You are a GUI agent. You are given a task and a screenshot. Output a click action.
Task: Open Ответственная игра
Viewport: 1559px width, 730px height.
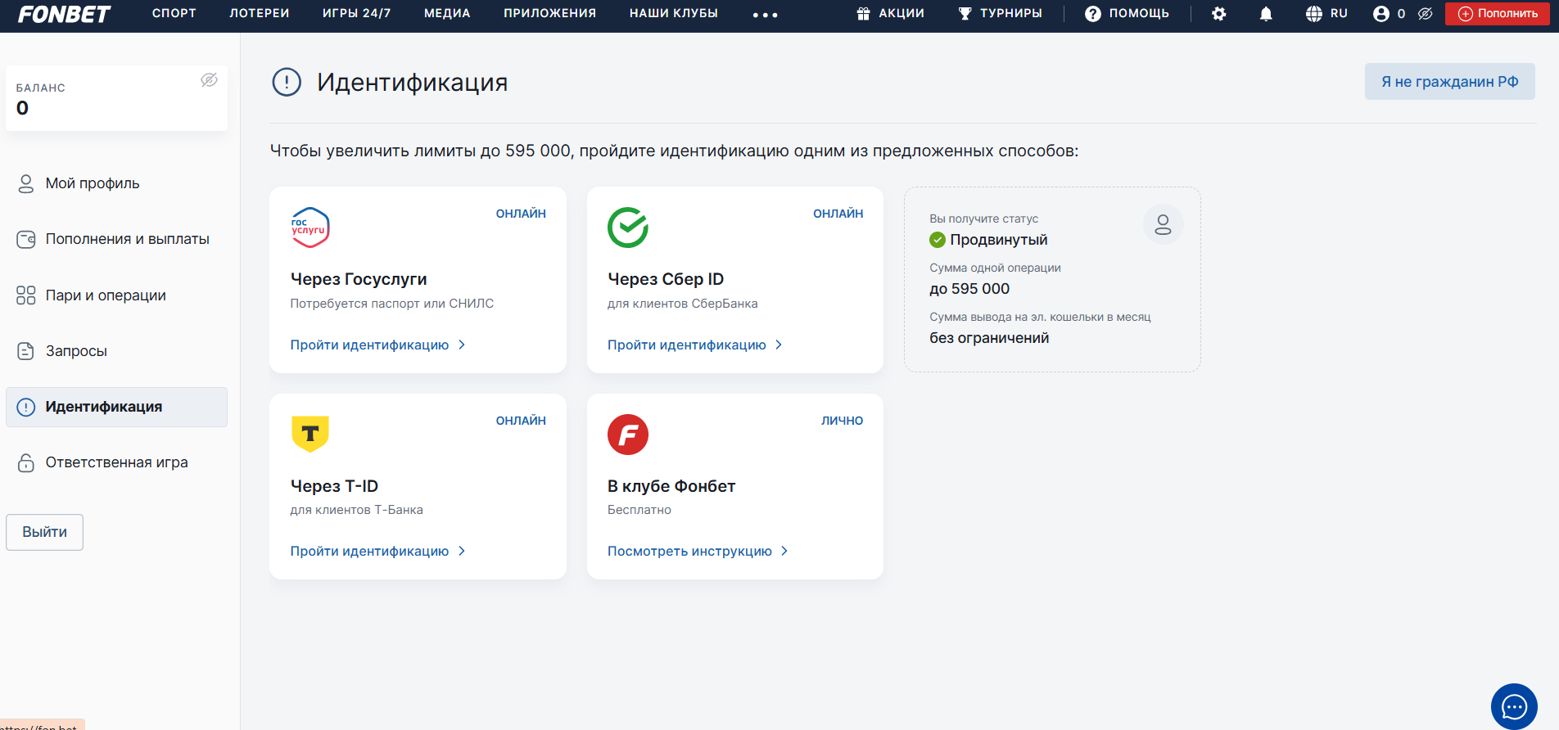coord(117,462)
